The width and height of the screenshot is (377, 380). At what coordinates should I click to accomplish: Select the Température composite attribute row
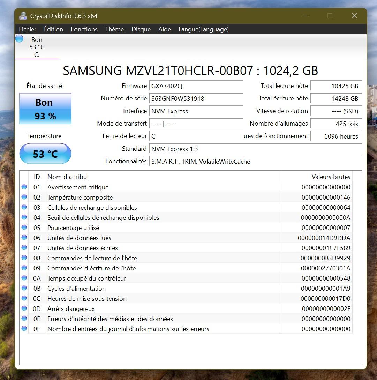click(x=186, y=197)
